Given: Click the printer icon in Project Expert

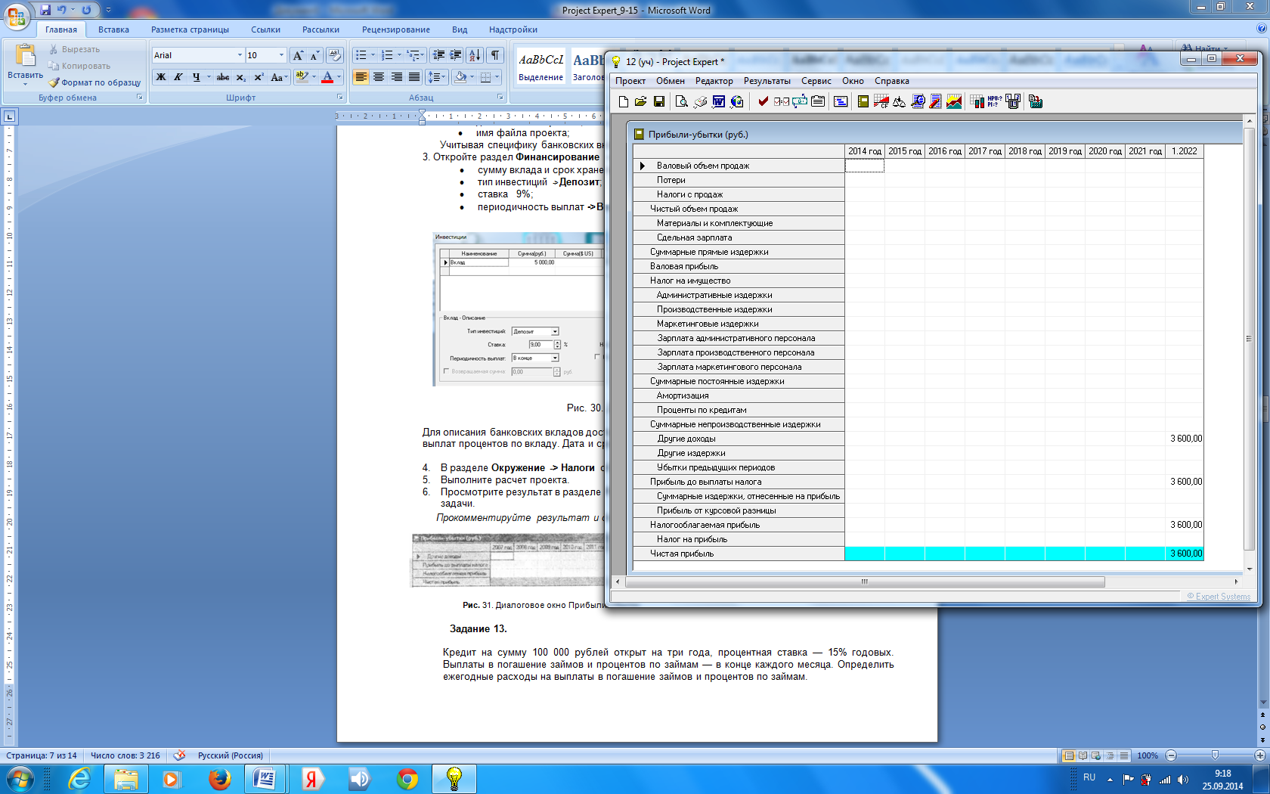Looking at the screenshot, I should tap(701, 101).
